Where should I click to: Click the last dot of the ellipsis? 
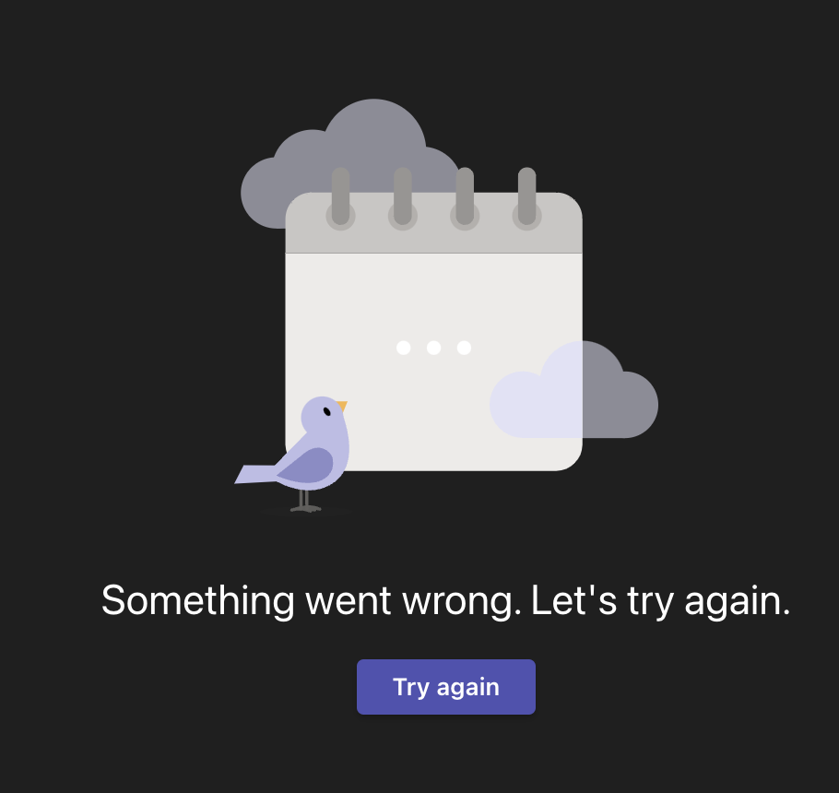[464, 348]
